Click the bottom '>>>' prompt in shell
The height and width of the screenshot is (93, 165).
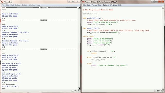click(3, 88)
